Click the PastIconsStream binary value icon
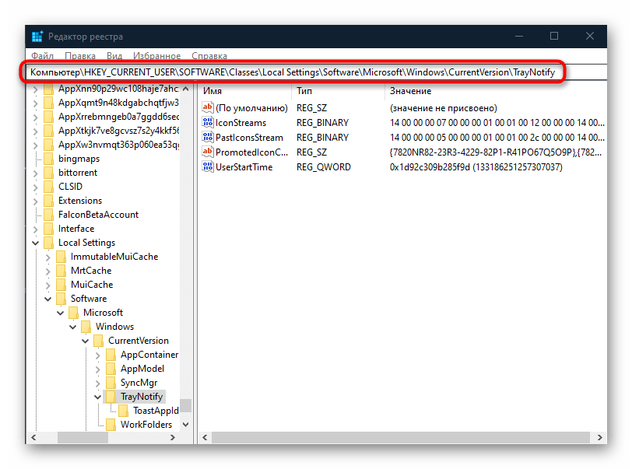The width and height of the screenshot is (632, 469). tap(208, 138)
